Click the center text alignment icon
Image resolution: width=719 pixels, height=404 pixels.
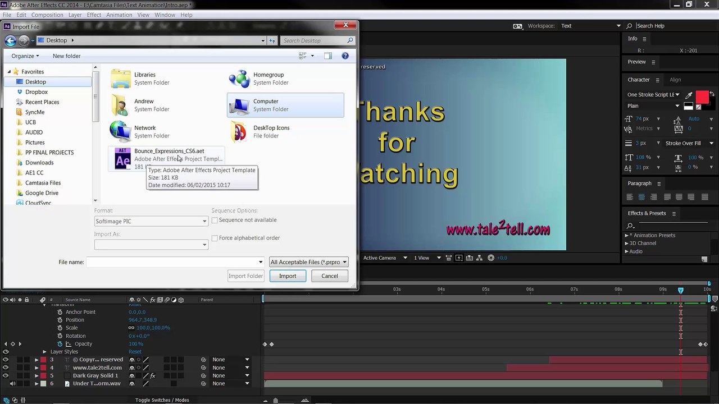pos(641,197)
